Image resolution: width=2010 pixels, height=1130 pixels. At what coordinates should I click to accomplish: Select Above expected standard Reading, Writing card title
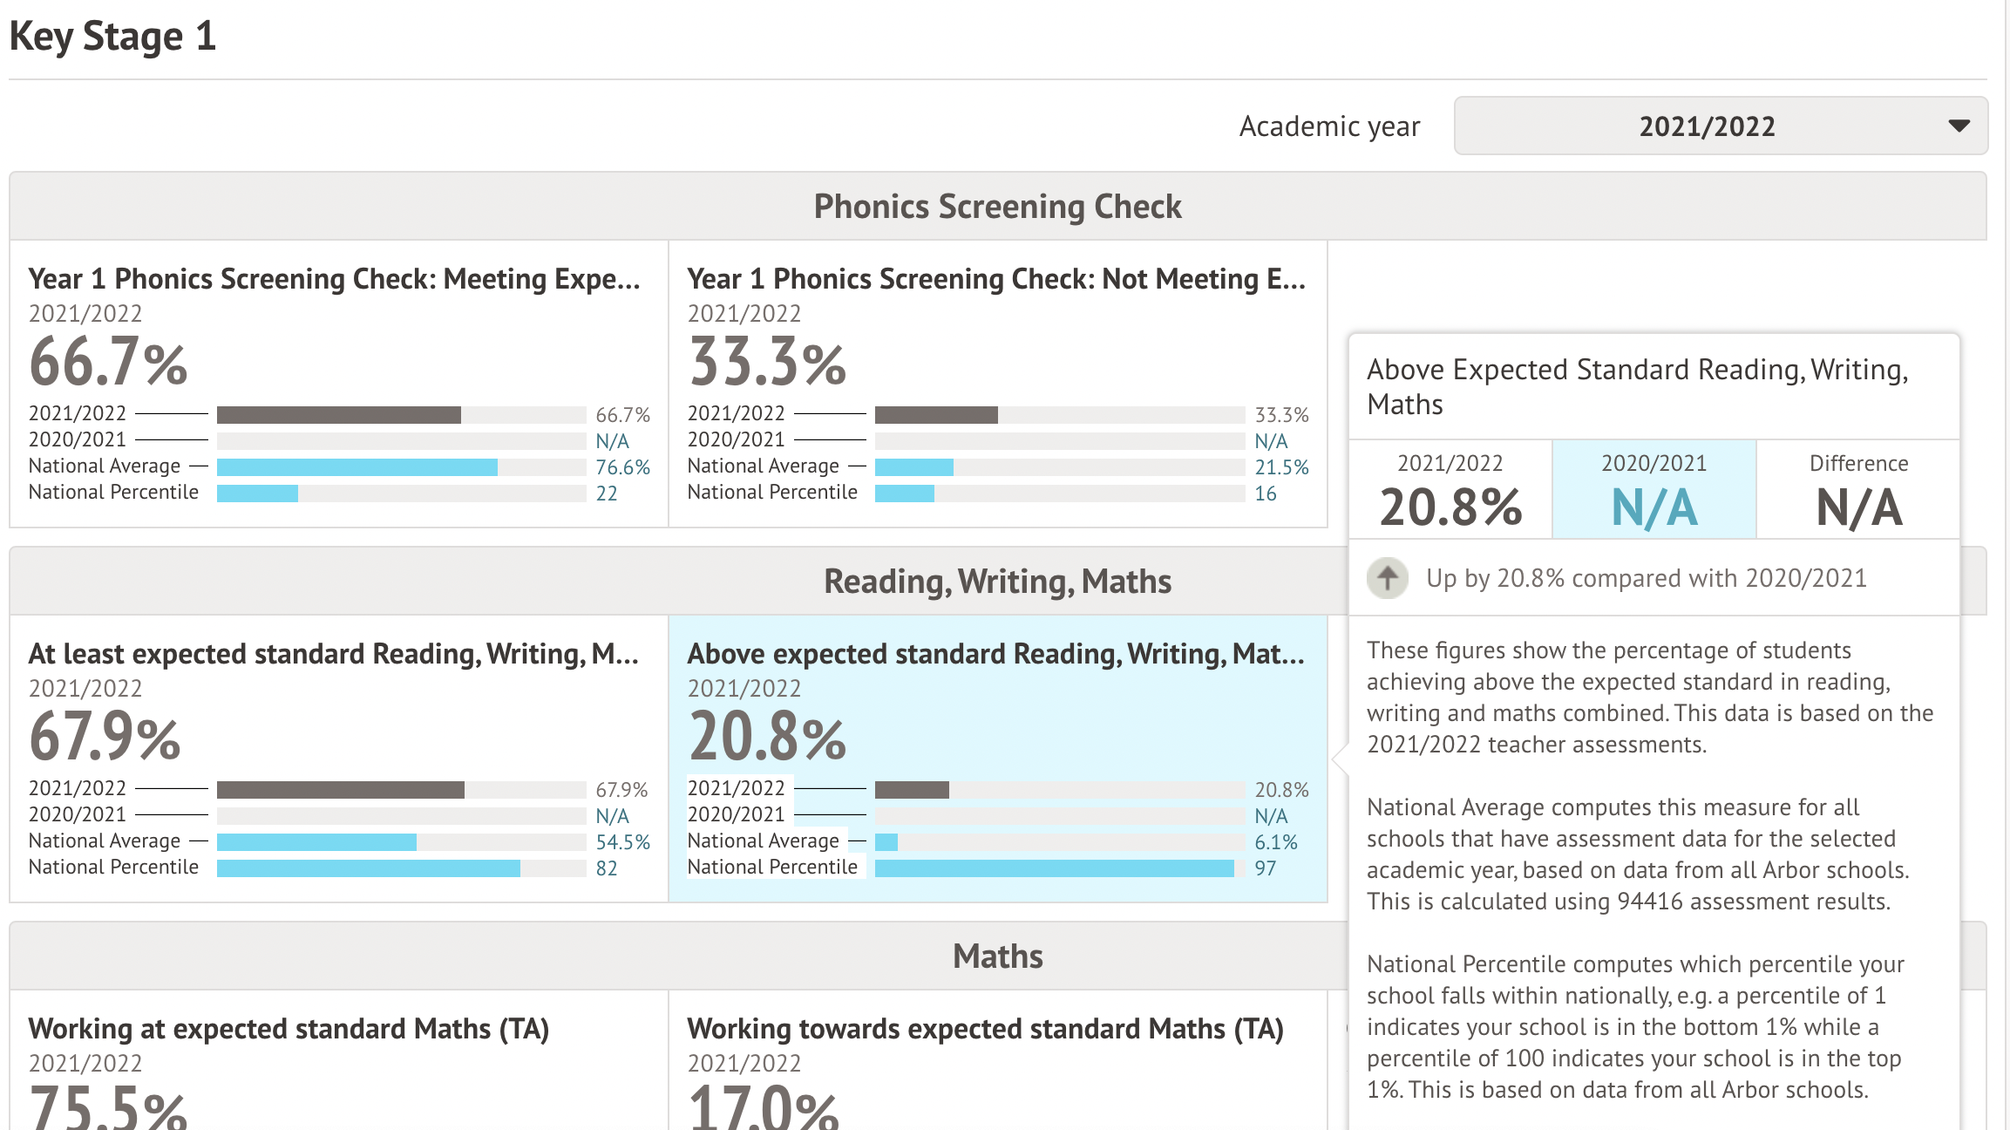(995, 654)
